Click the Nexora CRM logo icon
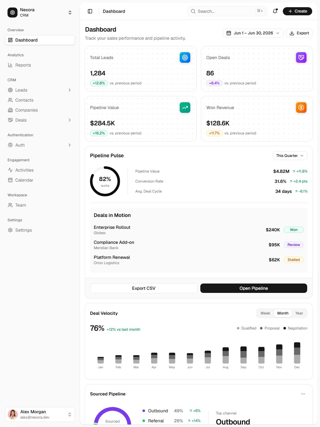320x427 pixels. point(12,13)
